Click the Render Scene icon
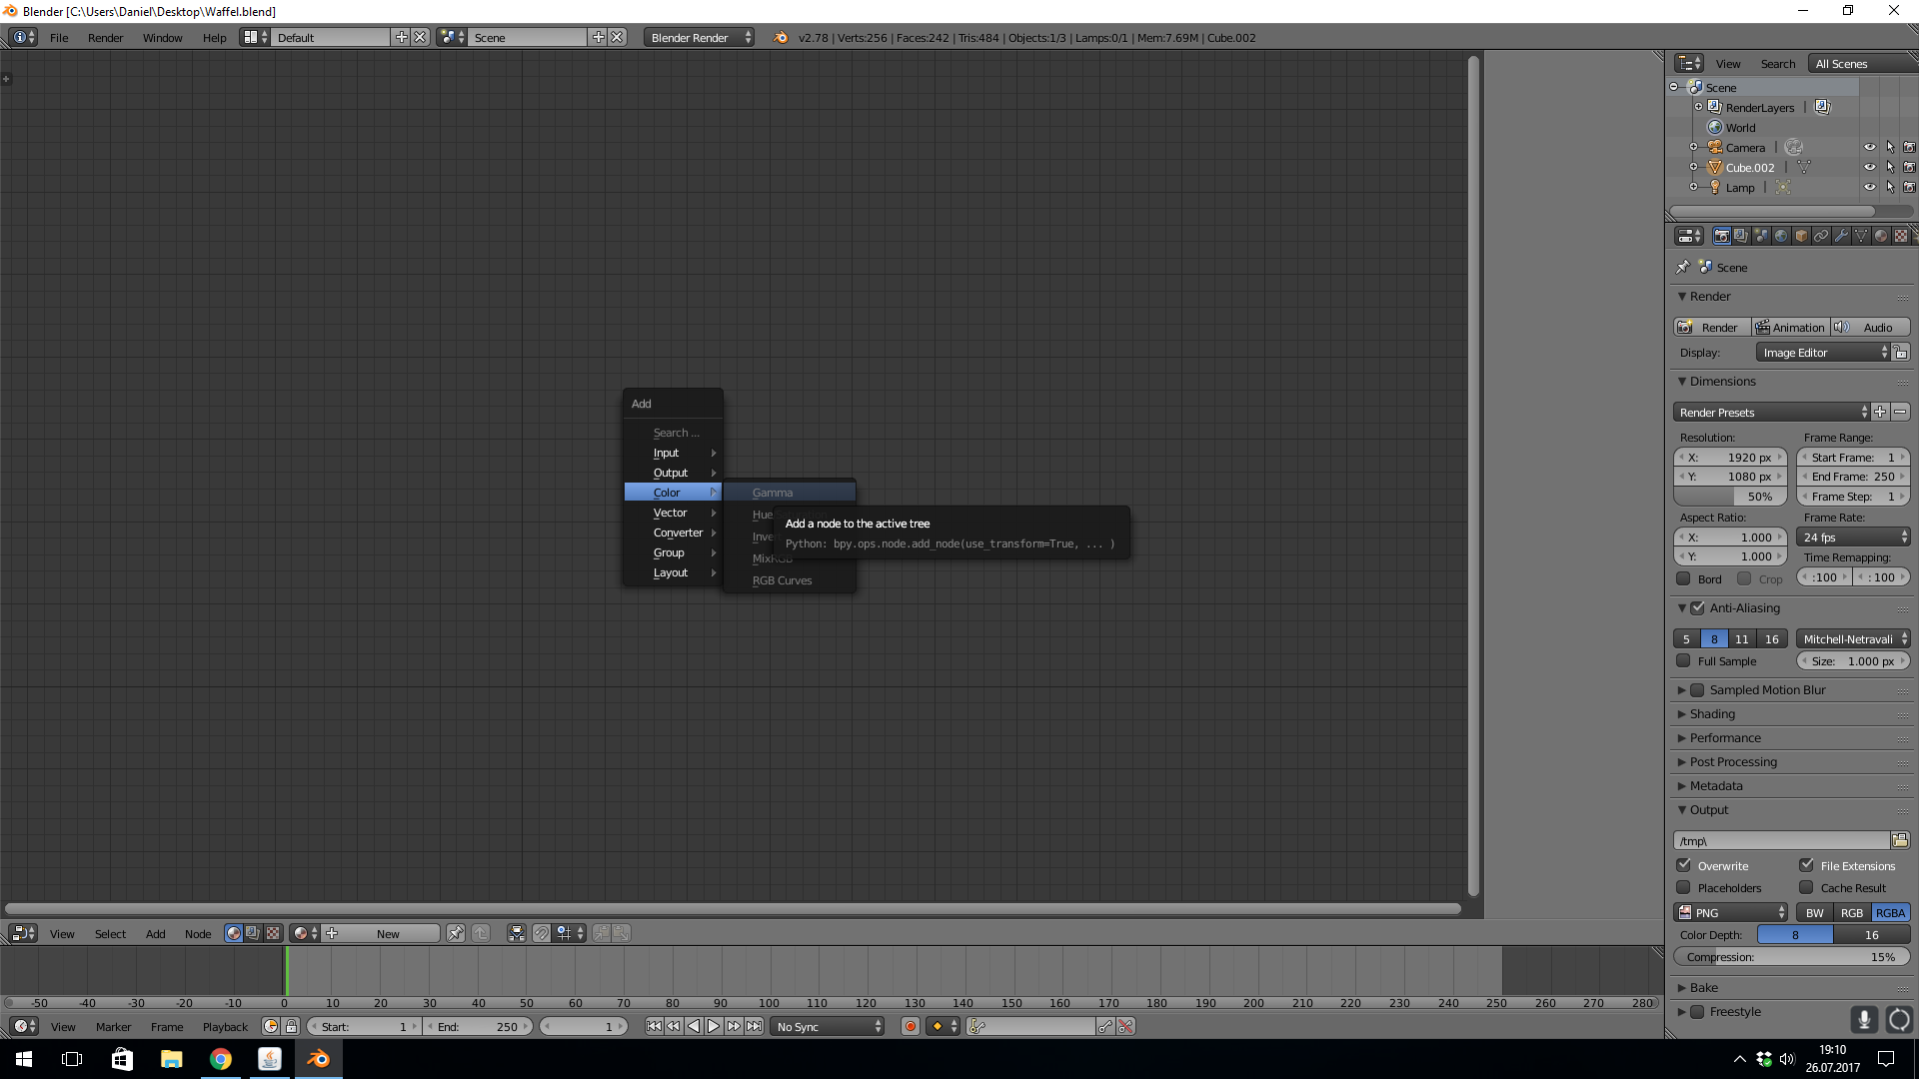 pyautogui.click(x=1721, y=236)
